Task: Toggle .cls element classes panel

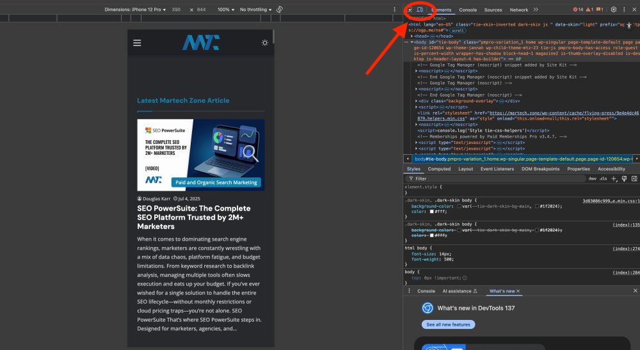Action: click(604, 179)
